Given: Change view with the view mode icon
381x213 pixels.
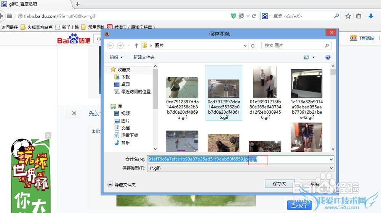Looking at the screenshot, I should 306,57.
